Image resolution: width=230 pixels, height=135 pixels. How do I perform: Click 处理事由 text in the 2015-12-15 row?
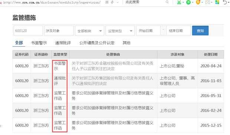[112, 125]
